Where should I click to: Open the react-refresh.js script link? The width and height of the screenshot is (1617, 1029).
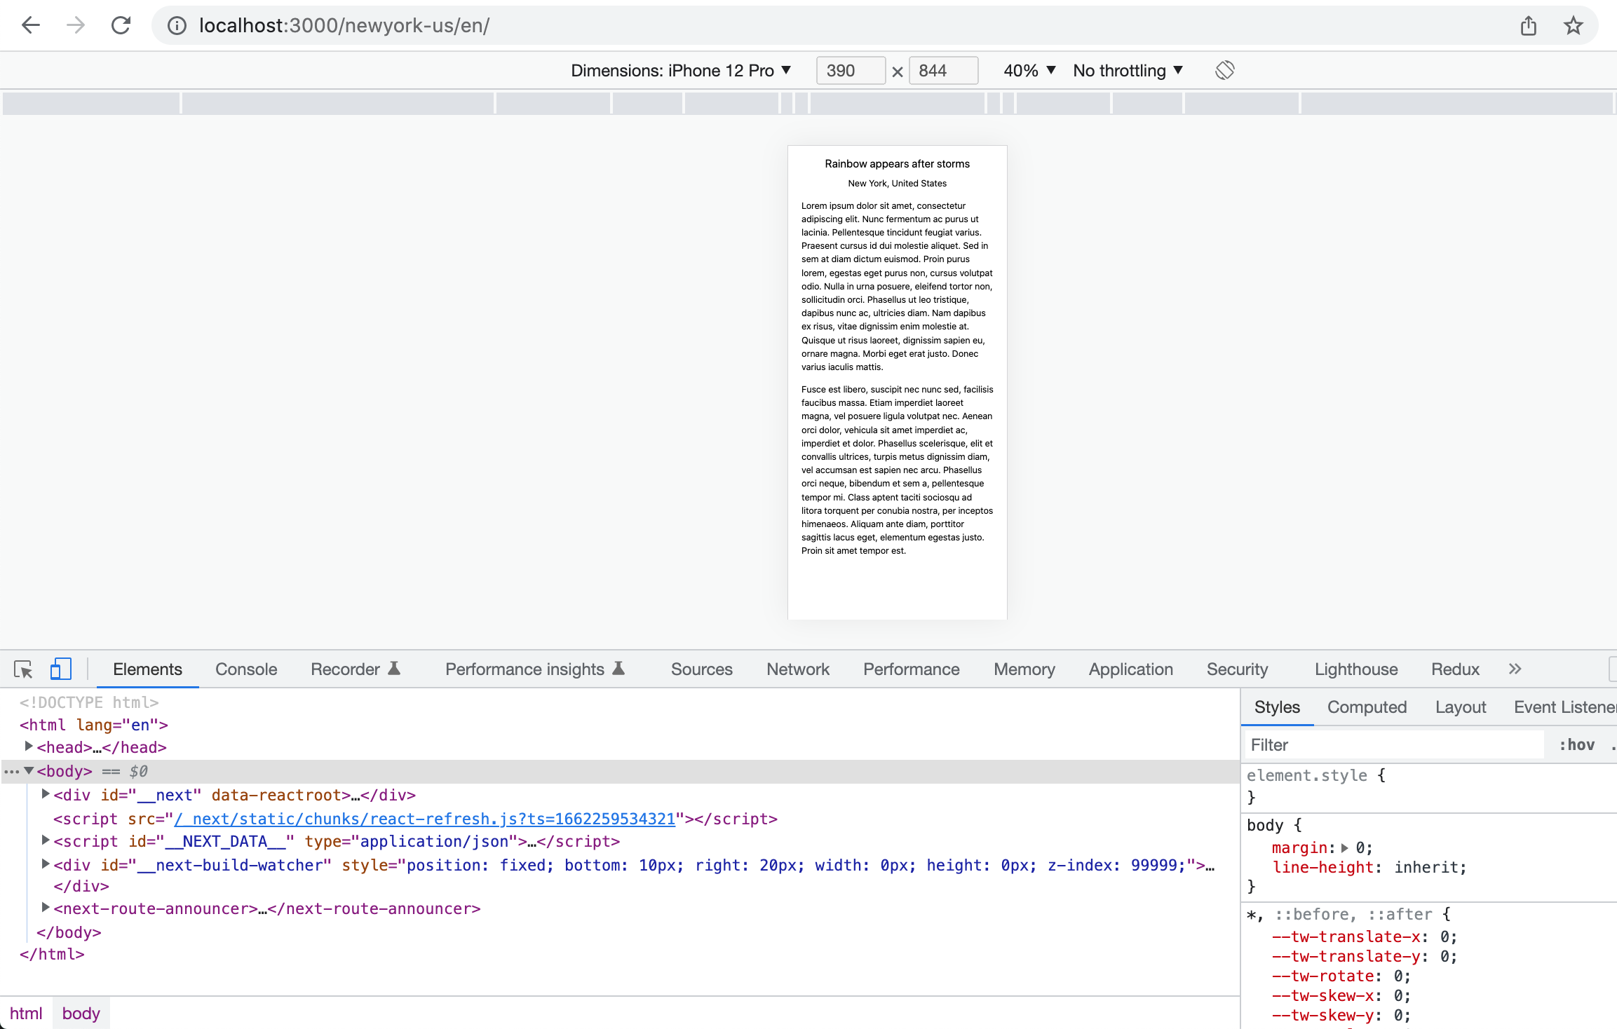425,819
